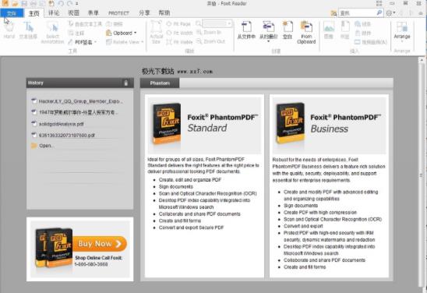Select the Hand tool
The height and width of the screenshot is (293, 427).
pos(9,30)
